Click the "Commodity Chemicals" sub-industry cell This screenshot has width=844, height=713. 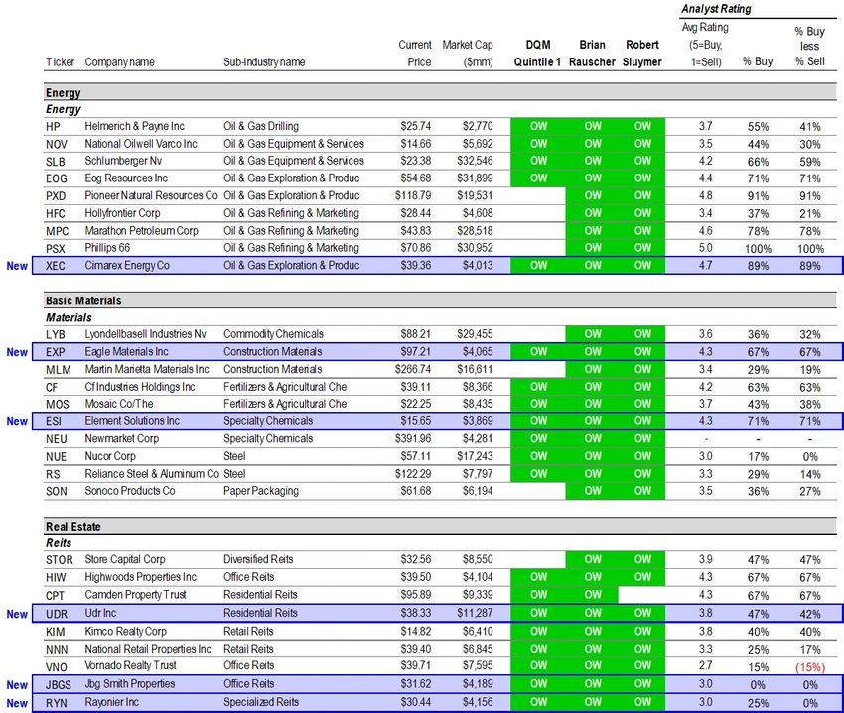(273, 334)
